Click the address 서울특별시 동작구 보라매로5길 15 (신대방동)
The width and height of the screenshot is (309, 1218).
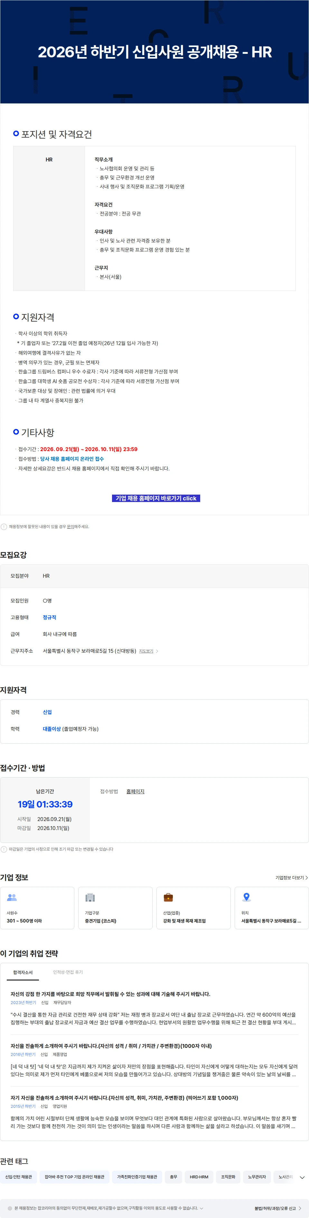(89, 651)
